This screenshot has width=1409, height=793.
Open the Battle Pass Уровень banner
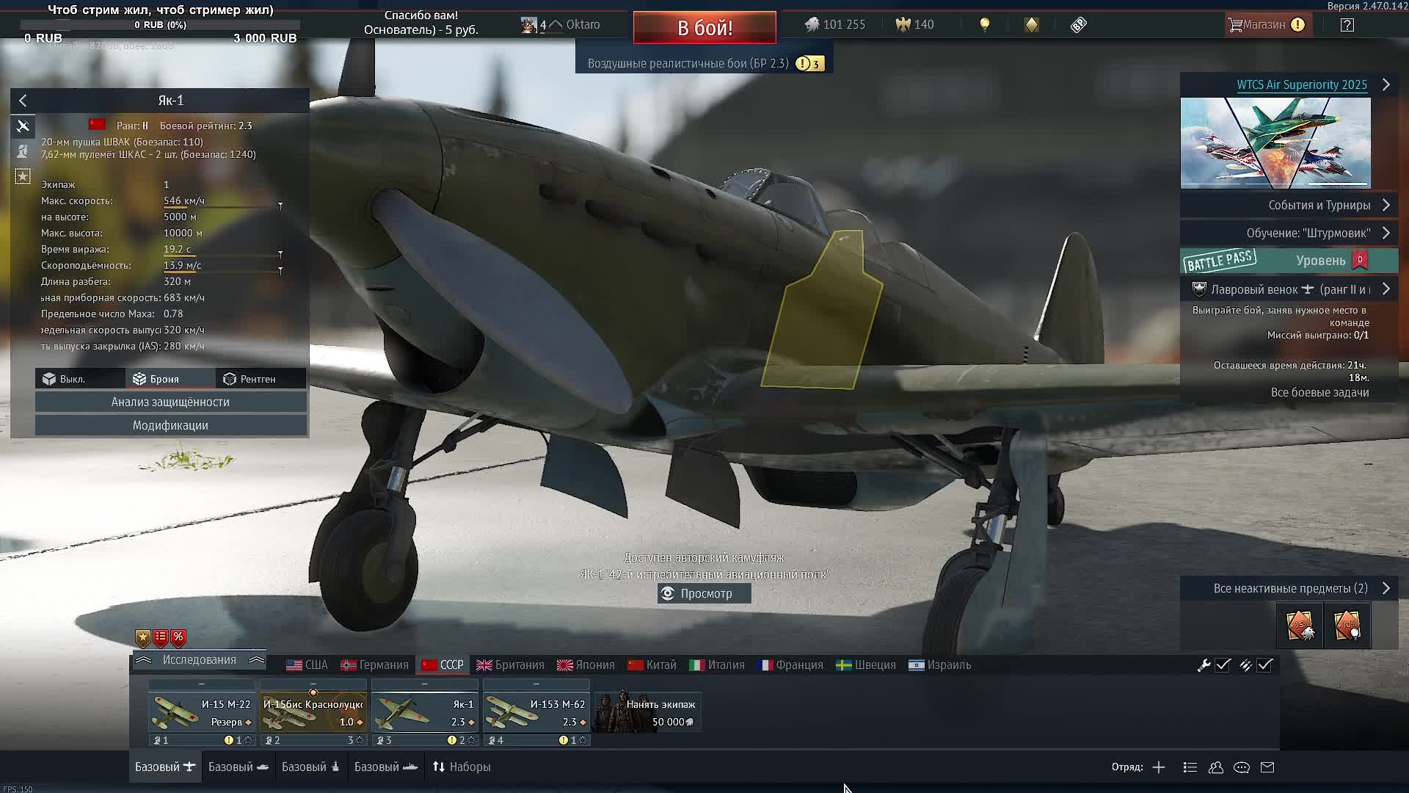click(x=1289, y=261)
